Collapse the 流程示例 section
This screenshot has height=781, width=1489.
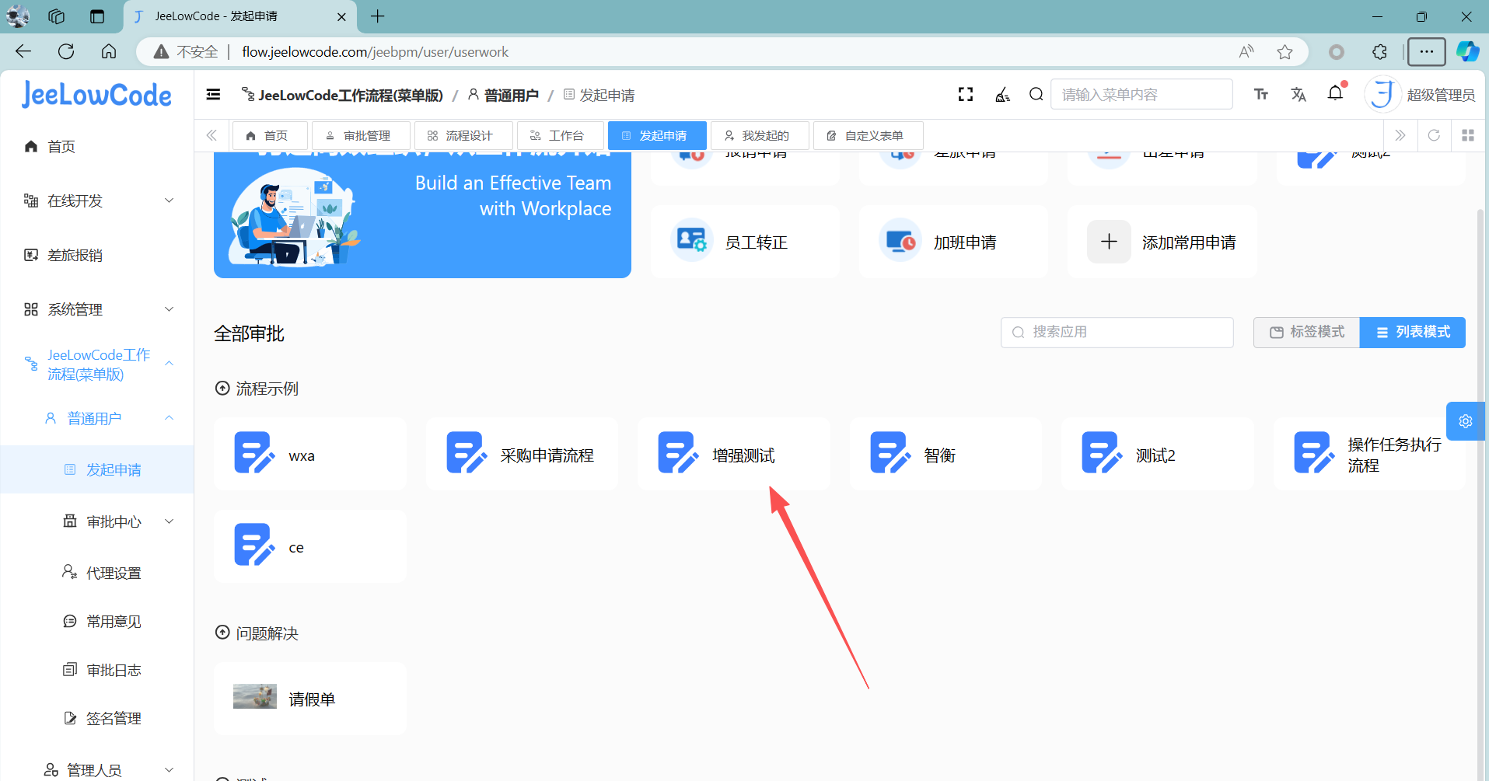[222, 389]
